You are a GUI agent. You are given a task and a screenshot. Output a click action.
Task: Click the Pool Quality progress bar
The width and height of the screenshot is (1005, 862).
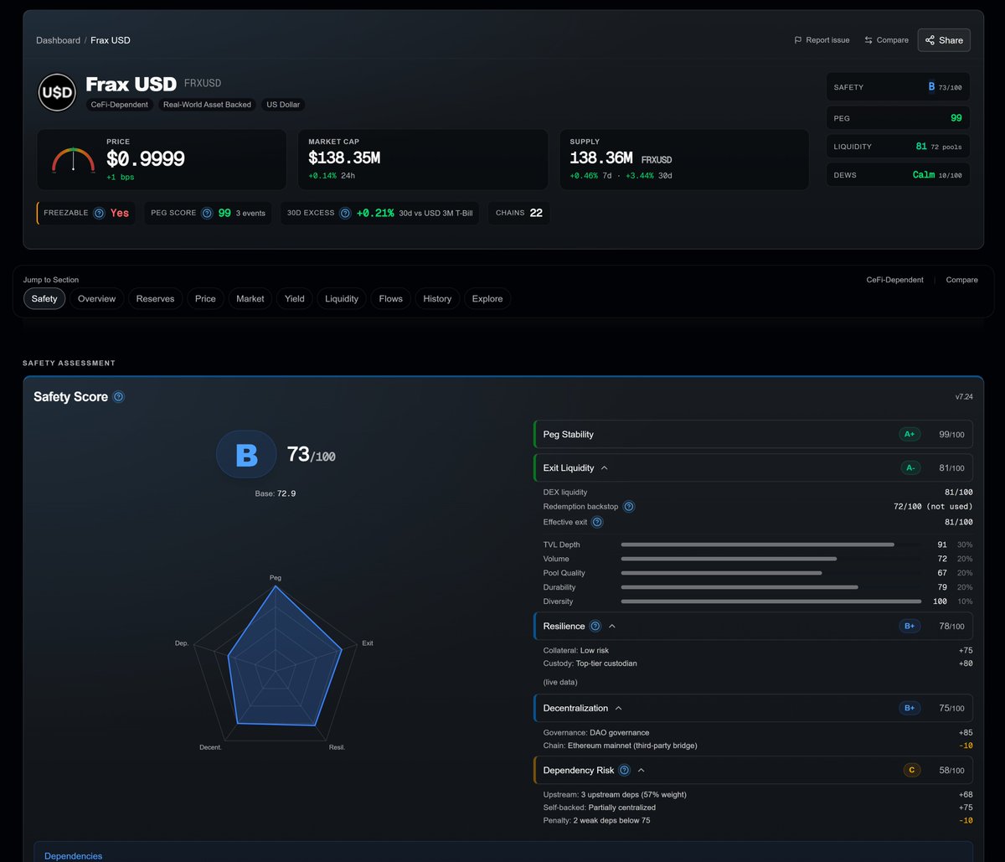[x=770, y=573]
